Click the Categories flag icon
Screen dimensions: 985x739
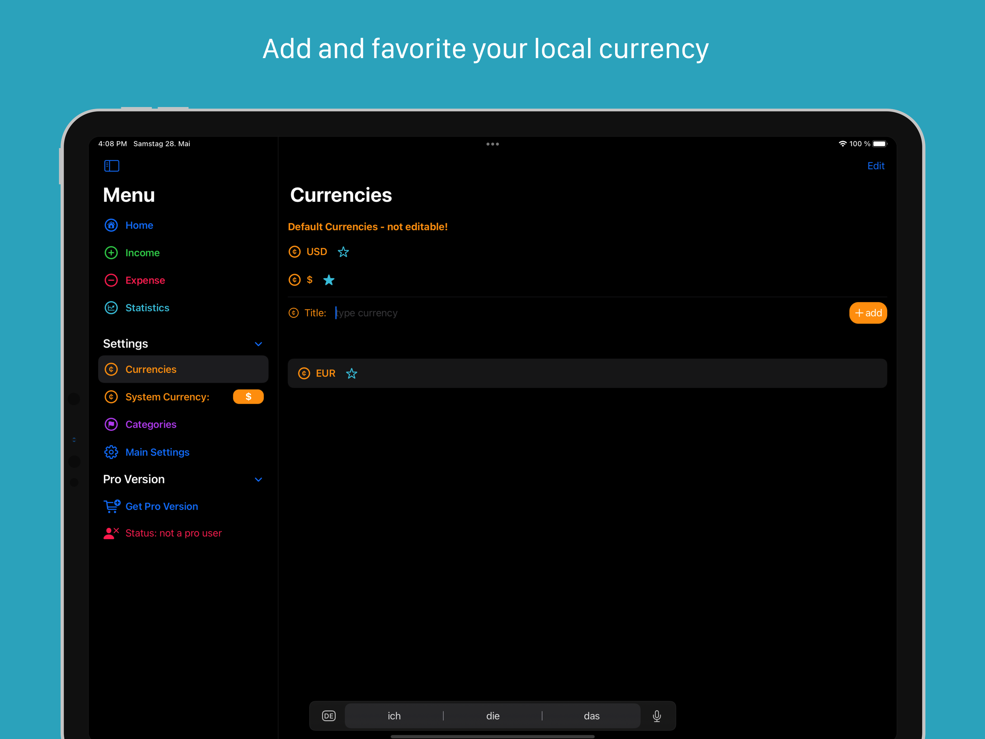(111, 424)
